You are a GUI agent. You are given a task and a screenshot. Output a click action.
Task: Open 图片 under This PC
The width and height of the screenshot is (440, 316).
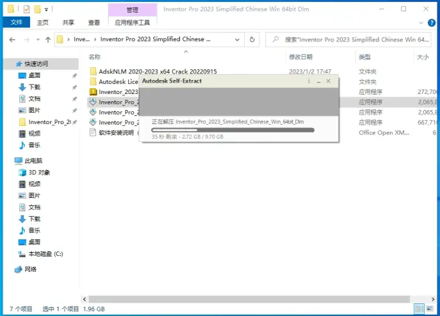[34, 195]
